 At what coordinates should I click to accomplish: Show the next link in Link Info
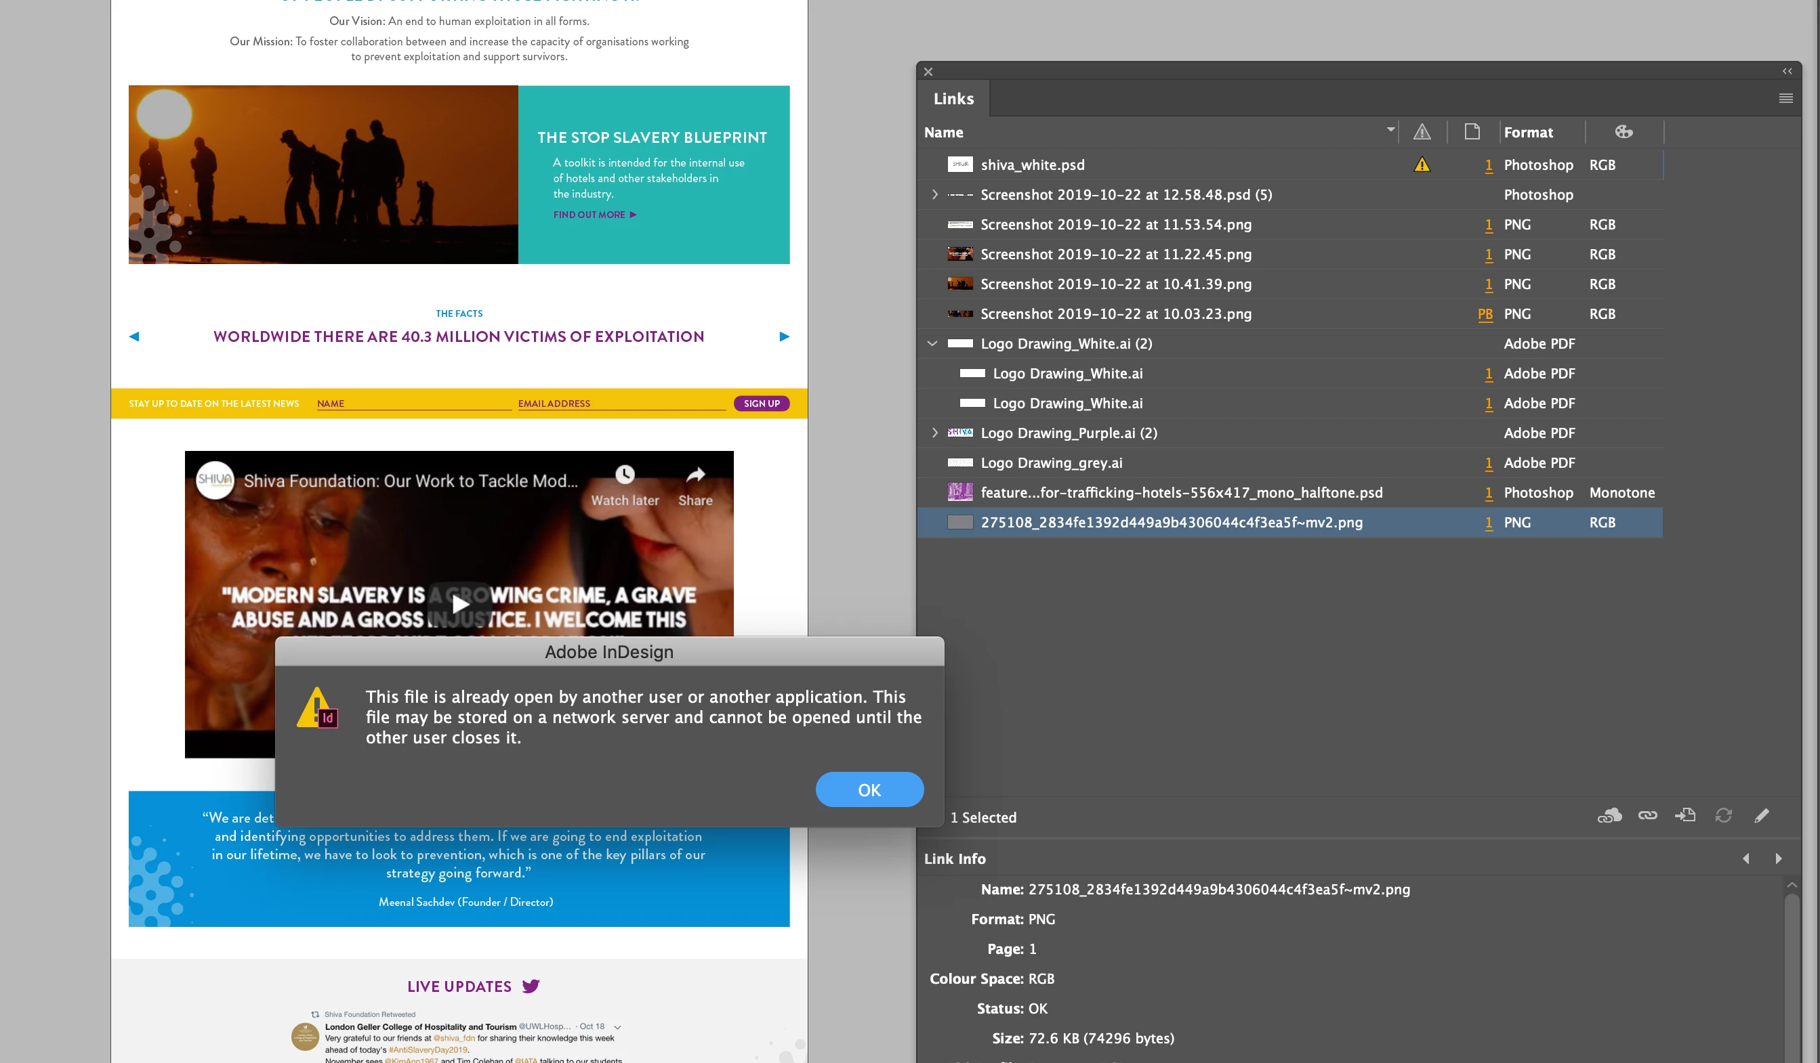pyautogui.click(x=1778, y=859)
